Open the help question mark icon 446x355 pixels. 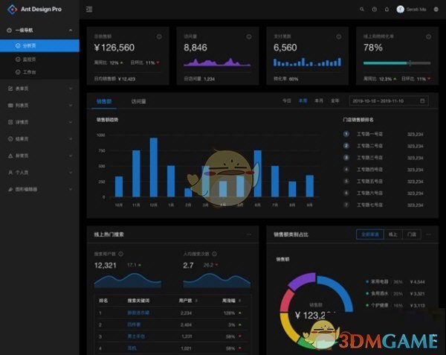[x=375, y=9]
